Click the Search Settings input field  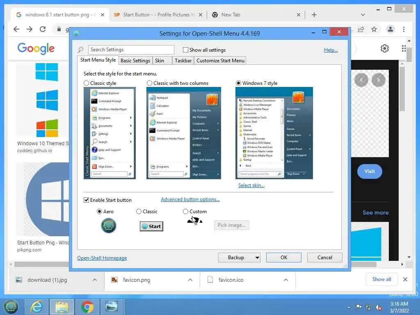[x=131, y=50]
